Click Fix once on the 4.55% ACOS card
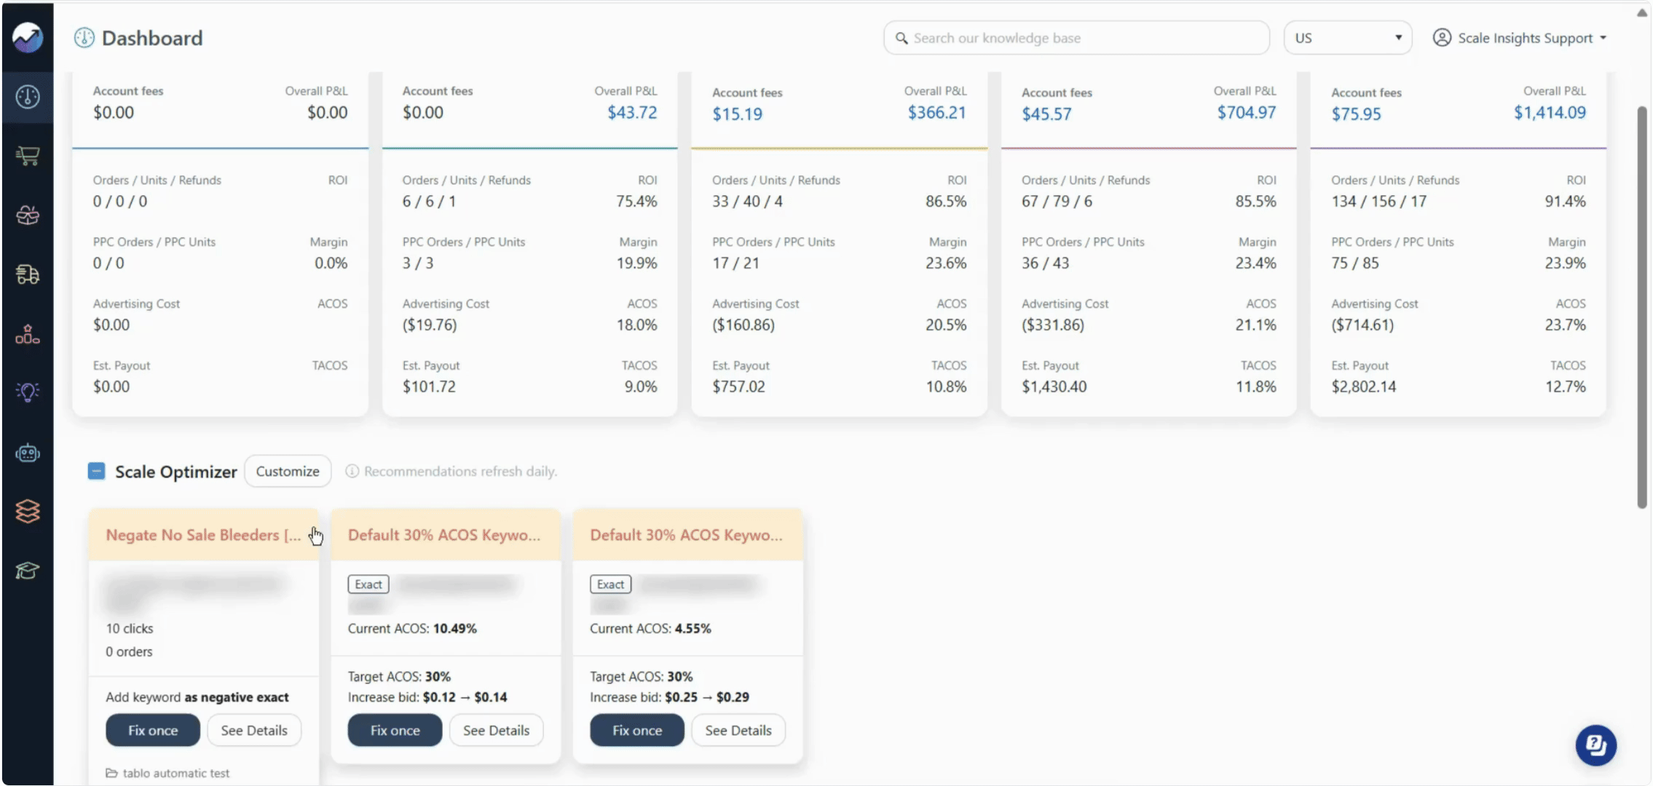The width and height of the screenshot is (1653, 786). tap(637, 730)
